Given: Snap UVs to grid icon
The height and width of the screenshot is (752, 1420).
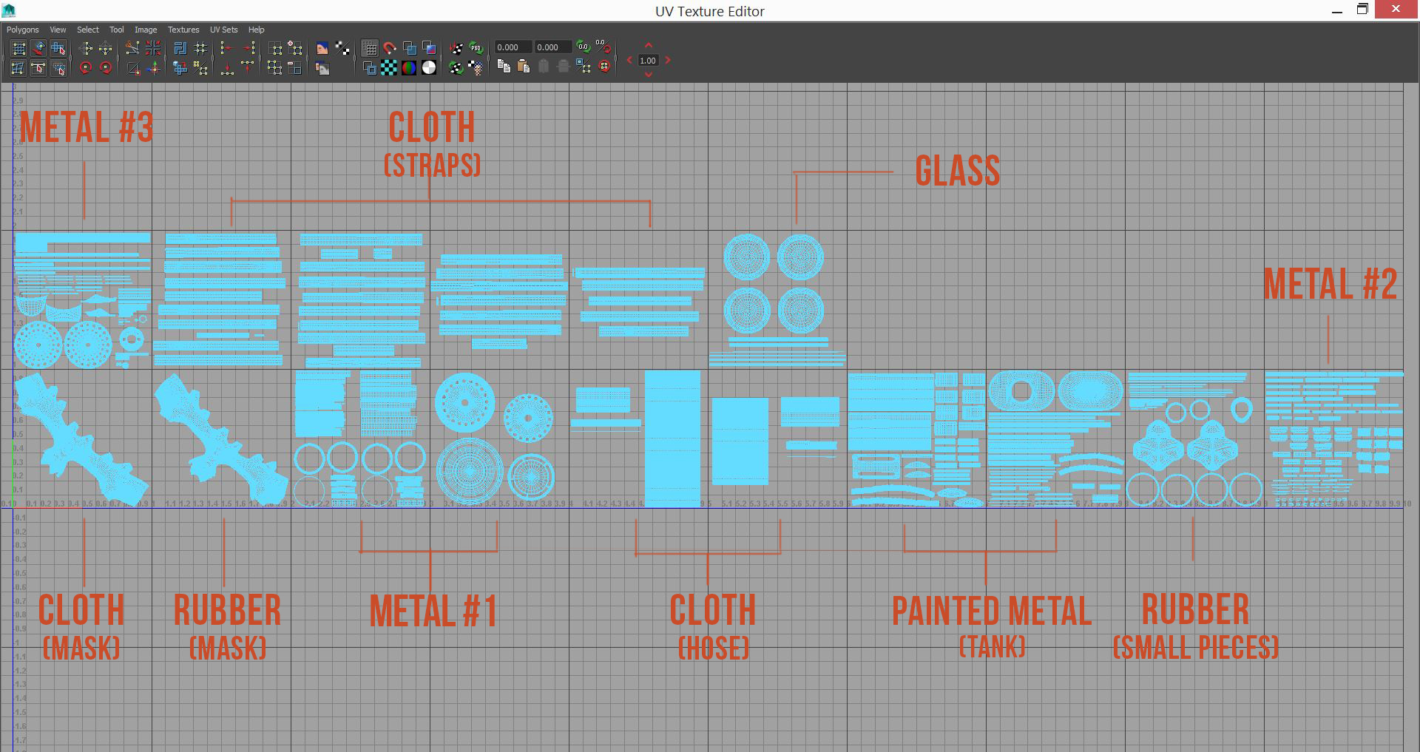Looking at the screenshot, I should point(200,48).
